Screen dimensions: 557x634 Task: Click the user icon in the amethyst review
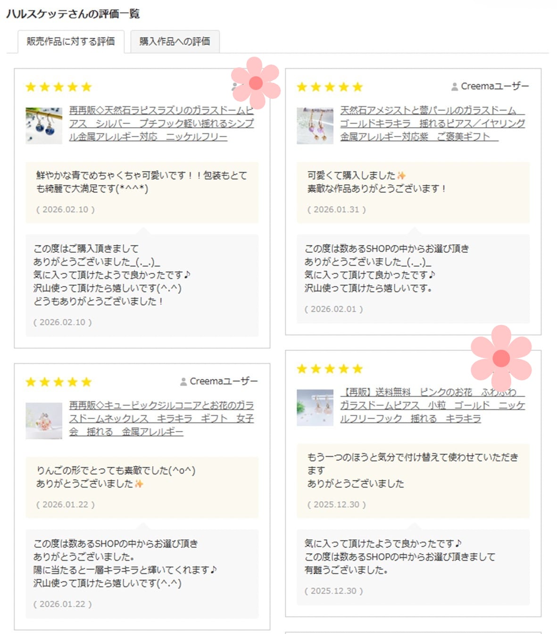454,87
